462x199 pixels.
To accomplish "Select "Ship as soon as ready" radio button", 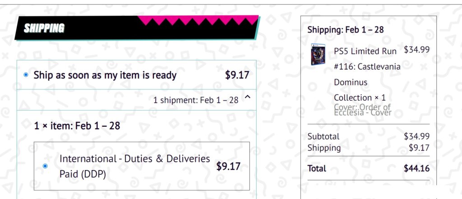I will [x=26, y=75].
